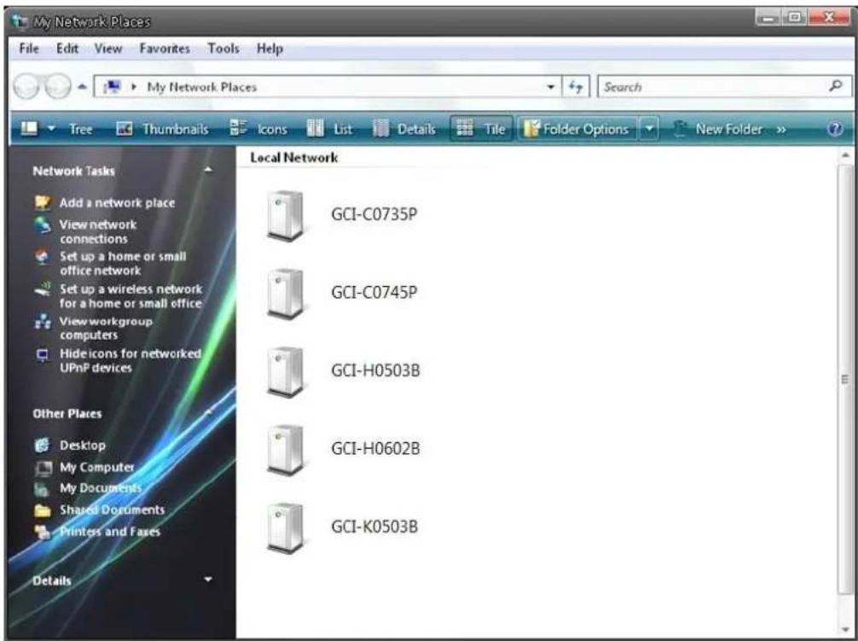The height and width of the screenshot is (641, 858).
Task: Switch to List view
Action: pyautogui.click(x=329, y=129)
